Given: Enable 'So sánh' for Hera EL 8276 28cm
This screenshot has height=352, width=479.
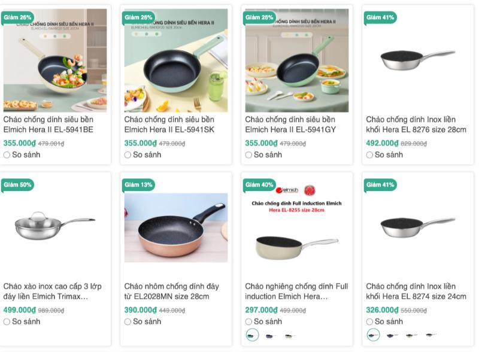Looking at the screenshot, I should (370, 155).
